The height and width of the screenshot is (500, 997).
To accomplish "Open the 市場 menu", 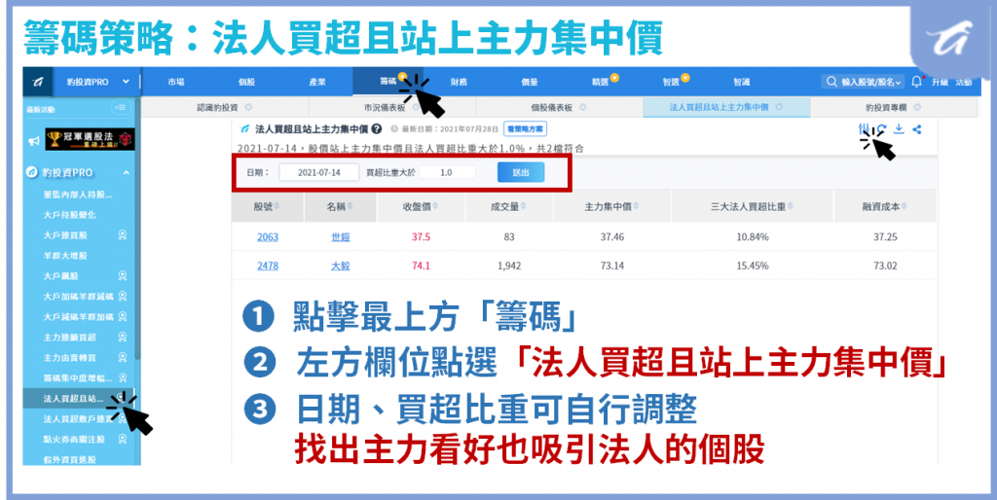I will (176, 82).
